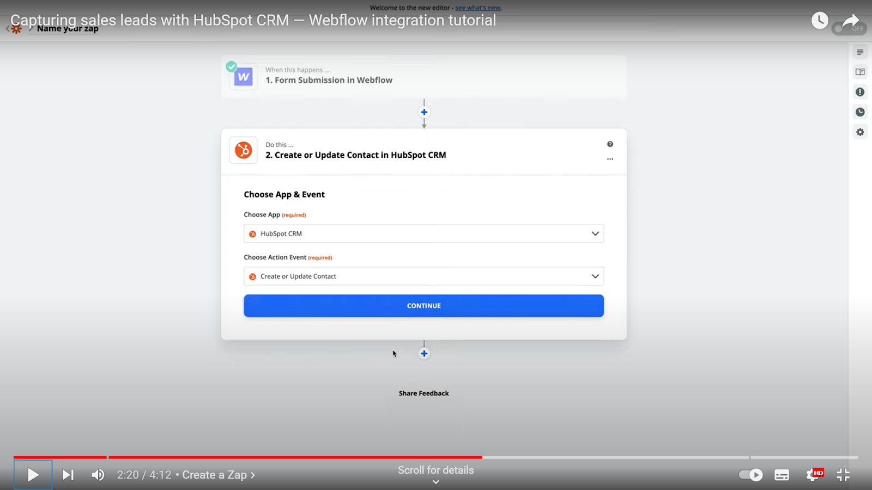This screenshot has width=872, height=490.
Task: Click see what's new link
Action: [x=478, y=8]
